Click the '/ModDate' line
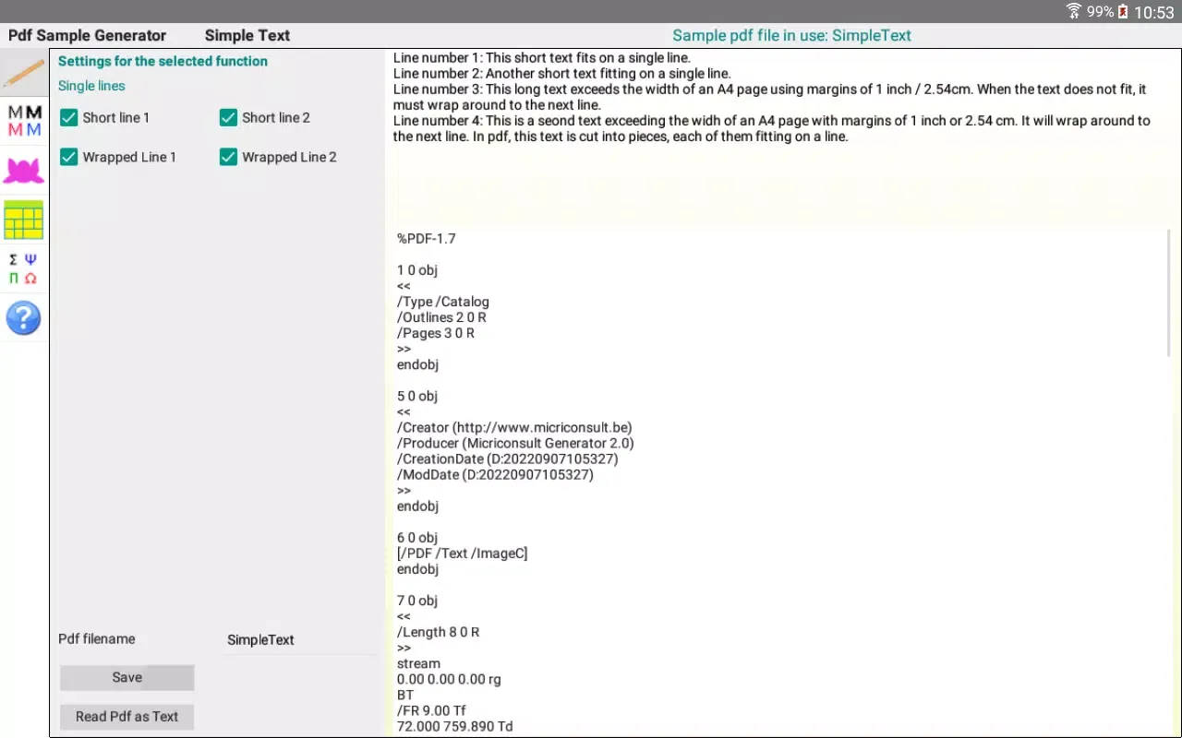This screenshot has width=1182, height=738. pyautogui.click(x=495, y=474)
